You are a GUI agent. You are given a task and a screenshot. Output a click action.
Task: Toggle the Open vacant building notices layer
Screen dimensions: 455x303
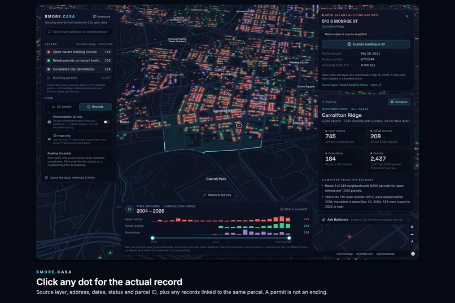(x=78, y=52)
